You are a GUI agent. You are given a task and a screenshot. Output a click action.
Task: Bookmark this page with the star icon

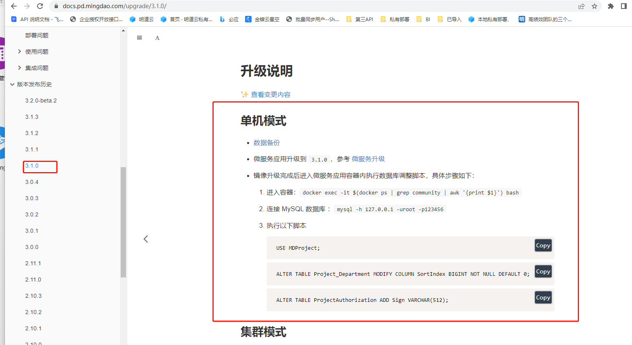coord(594,6)
